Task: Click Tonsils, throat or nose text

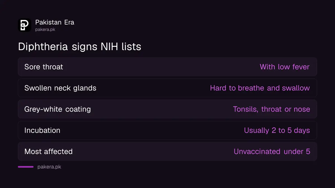Action: coord(272,109)
